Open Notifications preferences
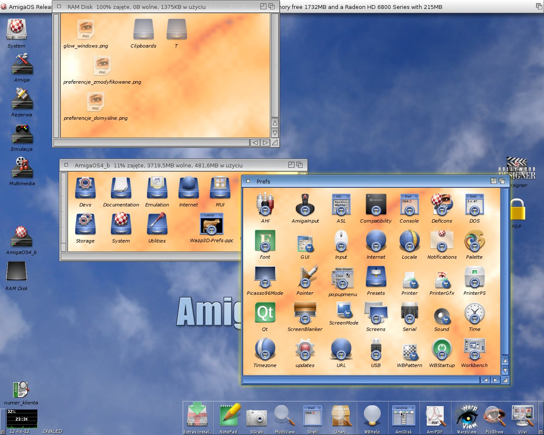Screen dimensions: 544x435 coord(442,241)
